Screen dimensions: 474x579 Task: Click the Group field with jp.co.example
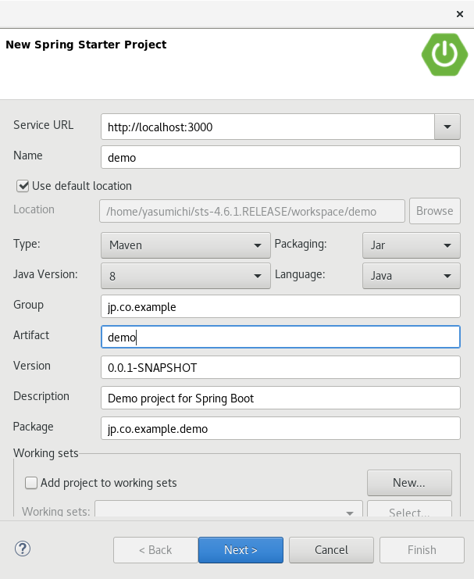[280, 306]
